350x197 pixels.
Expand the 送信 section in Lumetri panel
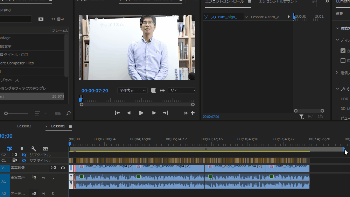(337, 73)
